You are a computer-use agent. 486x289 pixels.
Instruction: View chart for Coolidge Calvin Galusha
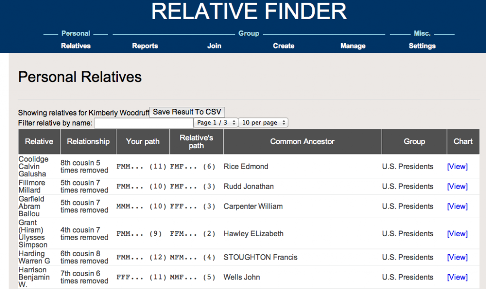(x=457, y=166)
